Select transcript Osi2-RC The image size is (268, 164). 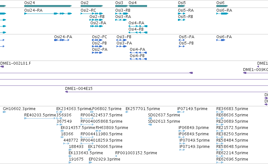[92, 14]
